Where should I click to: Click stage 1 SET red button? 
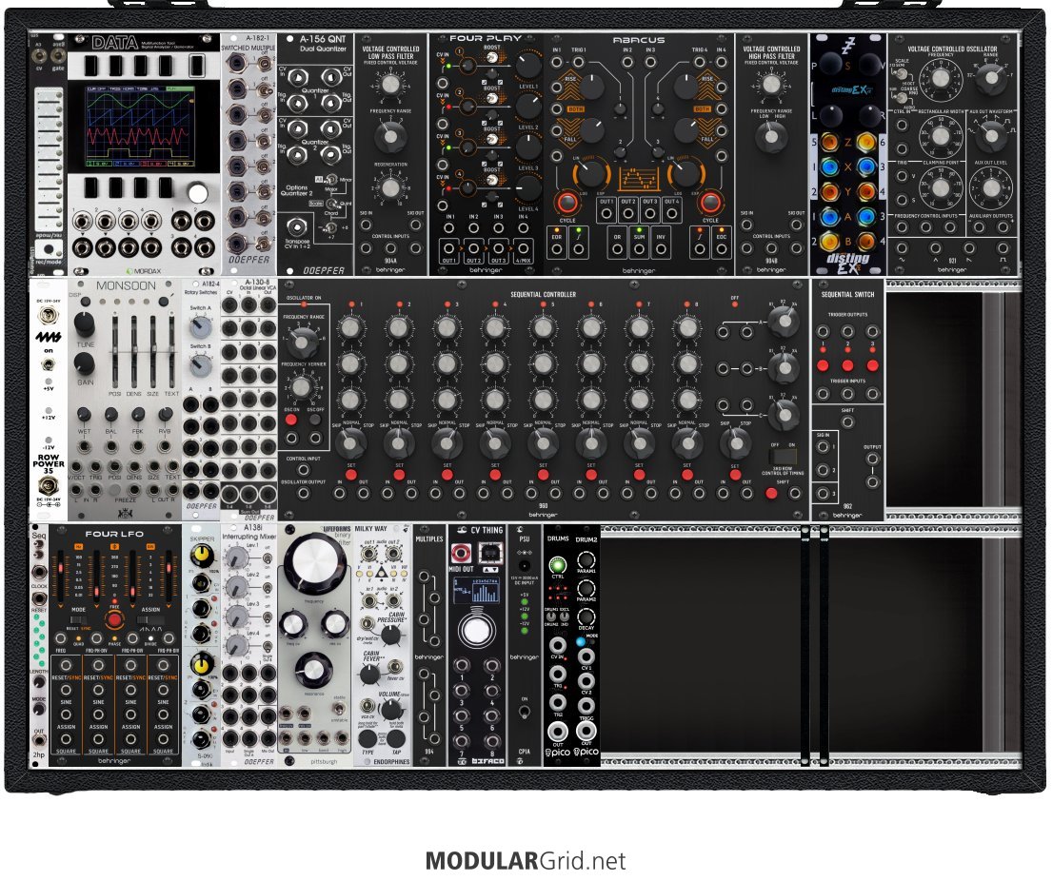point(351,475)
